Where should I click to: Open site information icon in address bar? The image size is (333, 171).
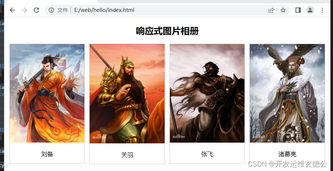click(x=51, y=10)
